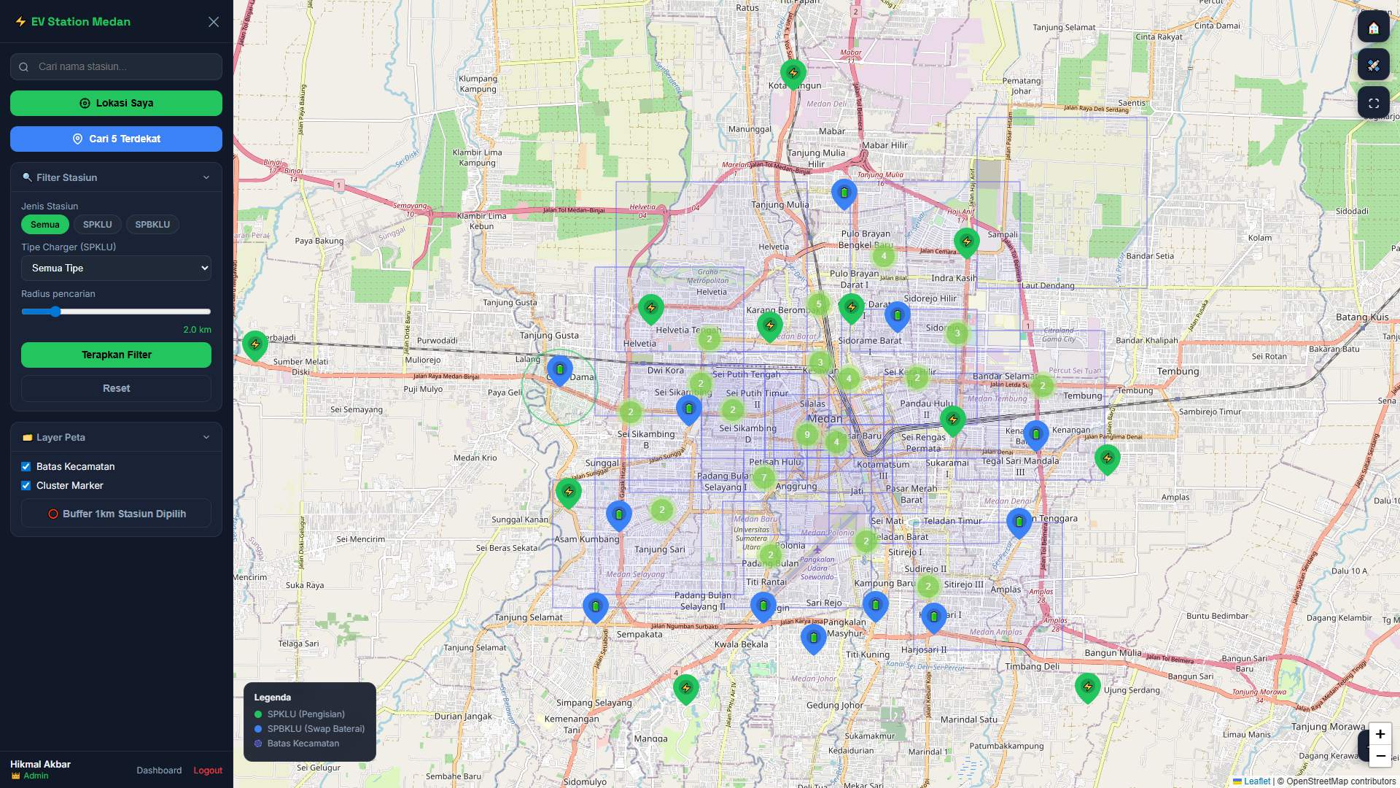
Task: Zoom out on the map
Action: coord(1380,757)
